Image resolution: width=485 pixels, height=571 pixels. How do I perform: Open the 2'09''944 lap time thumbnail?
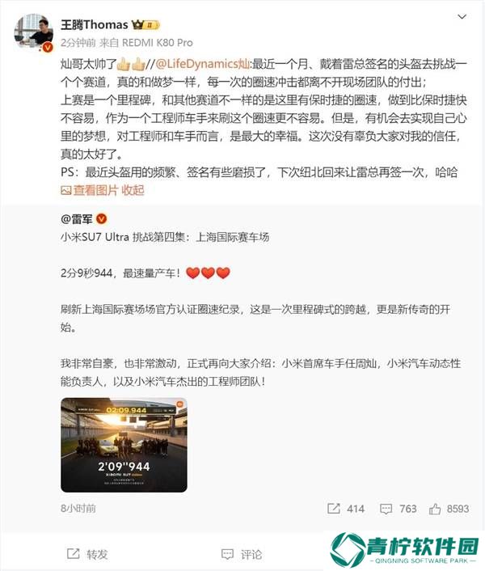pyautogui.click(x=124, y=445)
